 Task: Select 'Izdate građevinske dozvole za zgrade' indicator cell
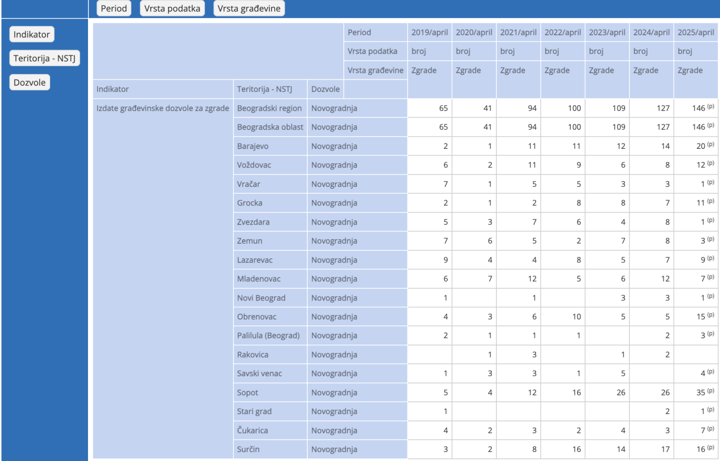tap(163, 108)
